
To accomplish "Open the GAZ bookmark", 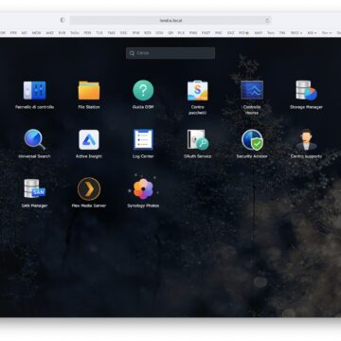I will coord(230,33).
